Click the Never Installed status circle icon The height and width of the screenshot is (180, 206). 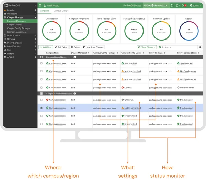pos(178,88)
